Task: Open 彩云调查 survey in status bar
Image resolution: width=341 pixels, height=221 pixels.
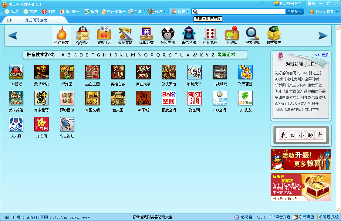Action: (x=304, y=217)
